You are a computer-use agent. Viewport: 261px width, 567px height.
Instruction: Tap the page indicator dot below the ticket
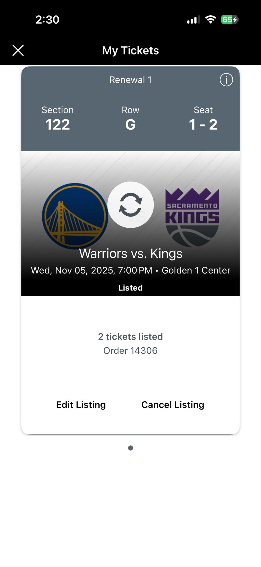[130, 448]
